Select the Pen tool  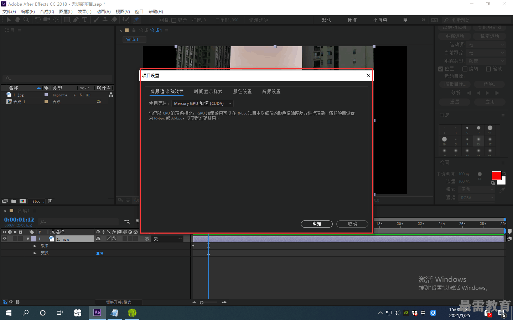coord(76,20)
